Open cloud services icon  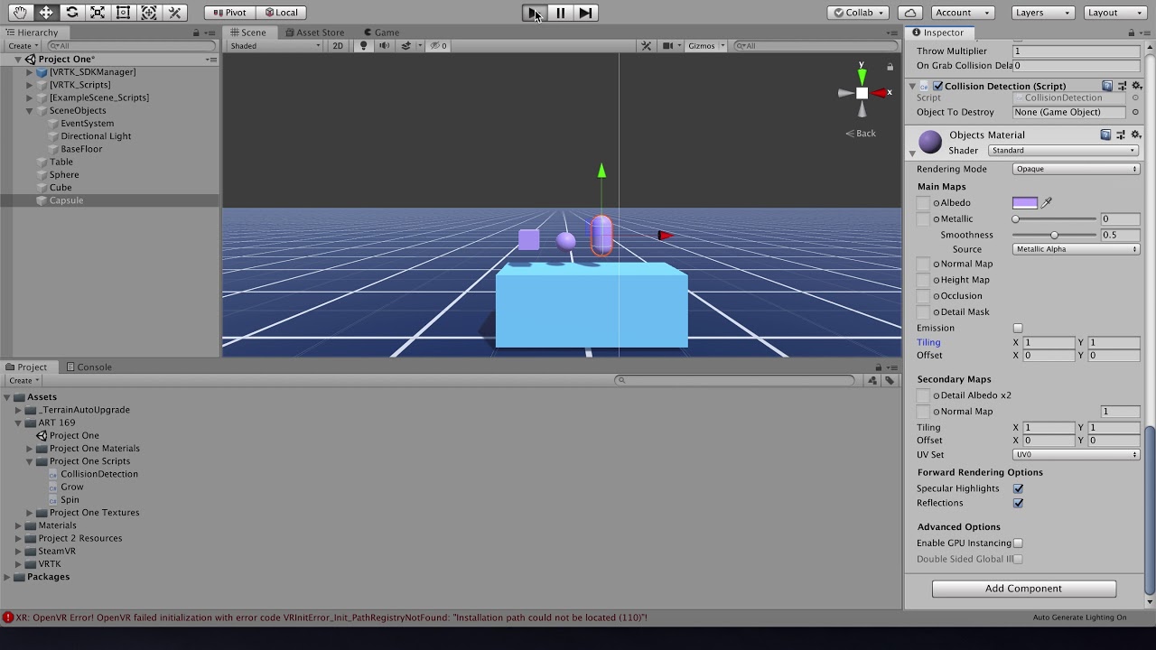911,13
